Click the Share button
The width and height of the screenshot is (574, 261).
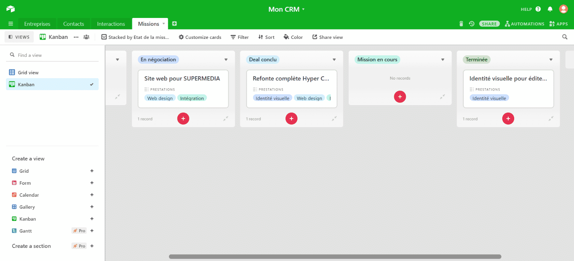(x=490, y=24)
